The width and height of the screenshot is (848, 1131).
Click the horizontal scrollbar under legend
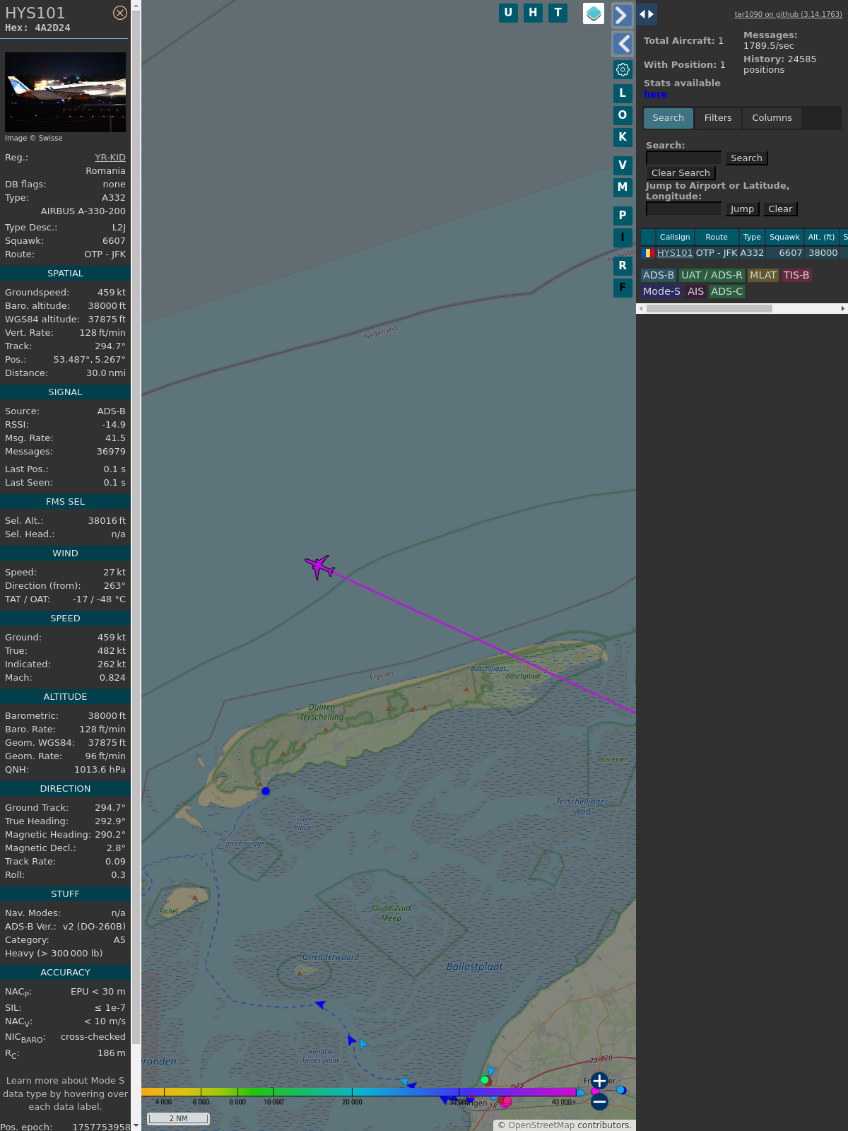pyautogui.click(x=709, y=309)
